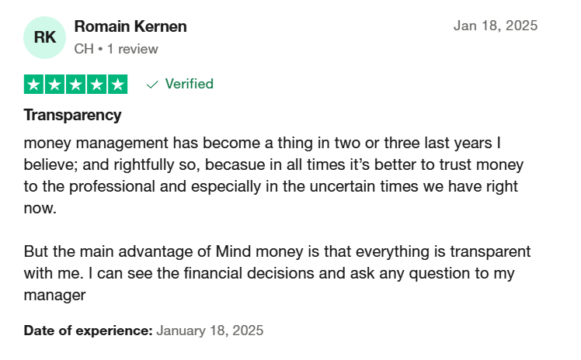This screenshot has width=581, height=360.
Task: Click the third green rating star
Action: tap(76, 85)
